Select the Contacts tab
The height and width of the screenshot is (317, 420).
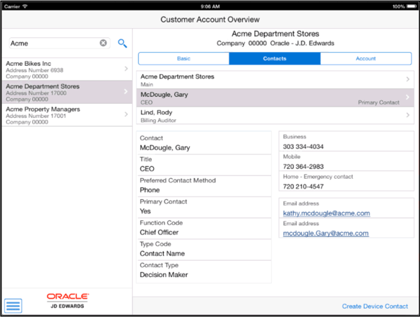tap(274, 58)
